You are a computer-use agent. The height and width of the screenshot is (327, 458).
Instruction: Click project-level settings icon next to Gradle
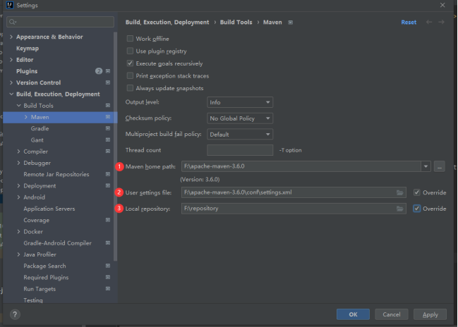click(x=108, y=129)
